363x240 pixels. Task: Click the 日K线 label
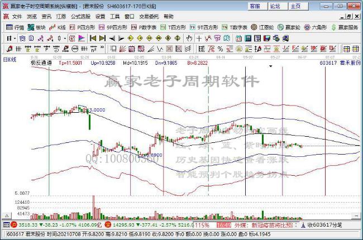pyautogui.click(x=9, y=60)
